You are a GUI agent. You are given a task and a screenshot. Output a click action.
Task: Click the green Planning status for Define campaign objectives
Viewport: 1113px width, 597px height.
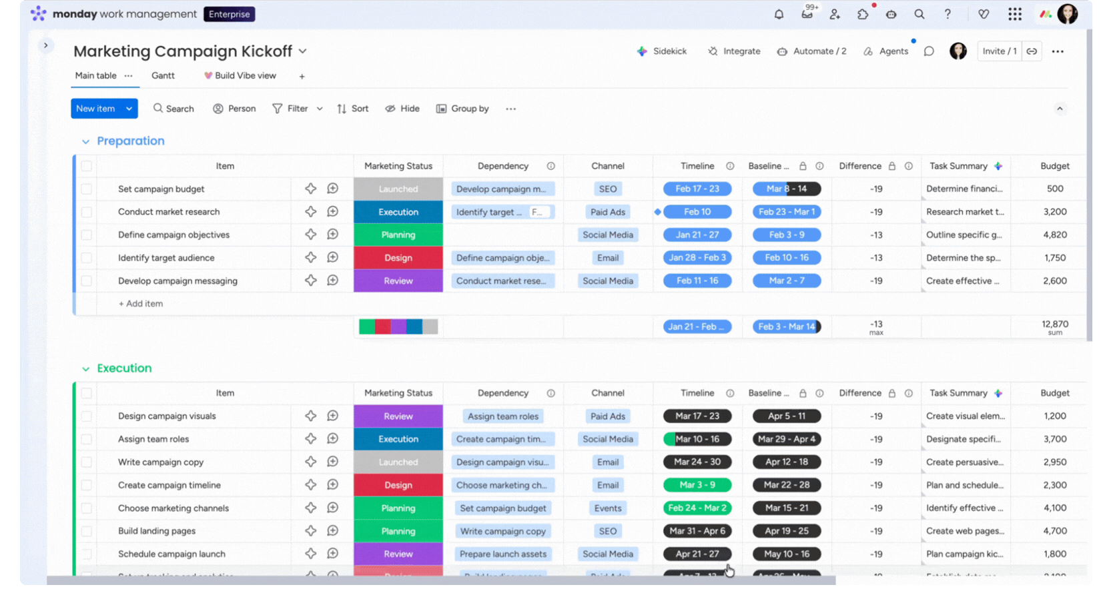pos(398,235)
